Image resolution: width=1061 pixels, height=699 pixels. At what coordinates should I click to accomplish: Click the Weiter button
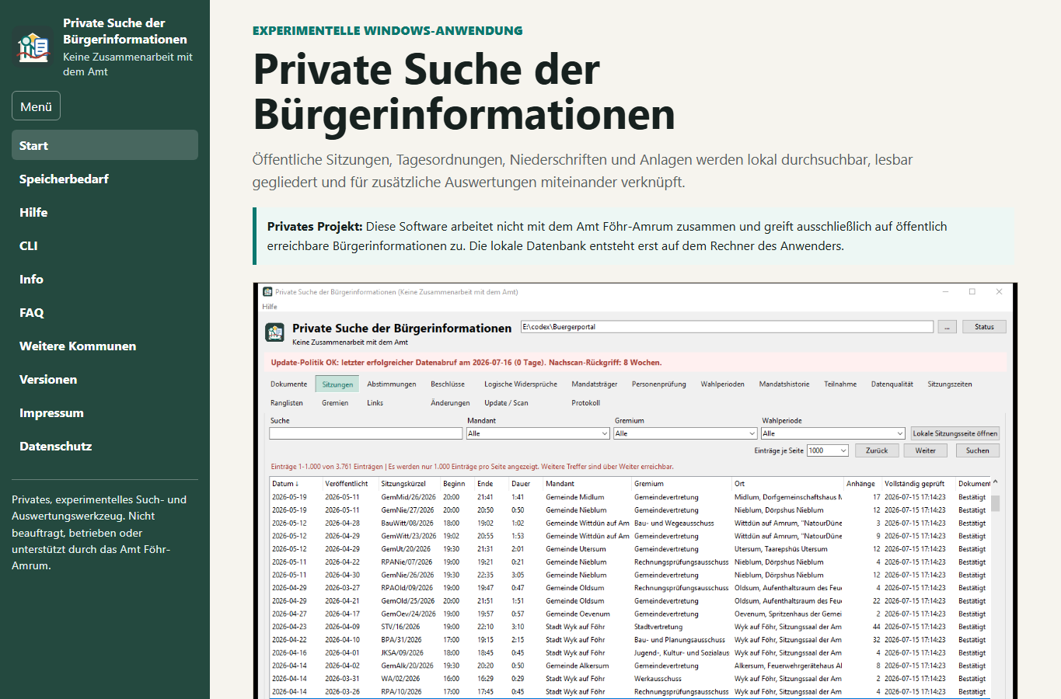(x=926, y=450)
